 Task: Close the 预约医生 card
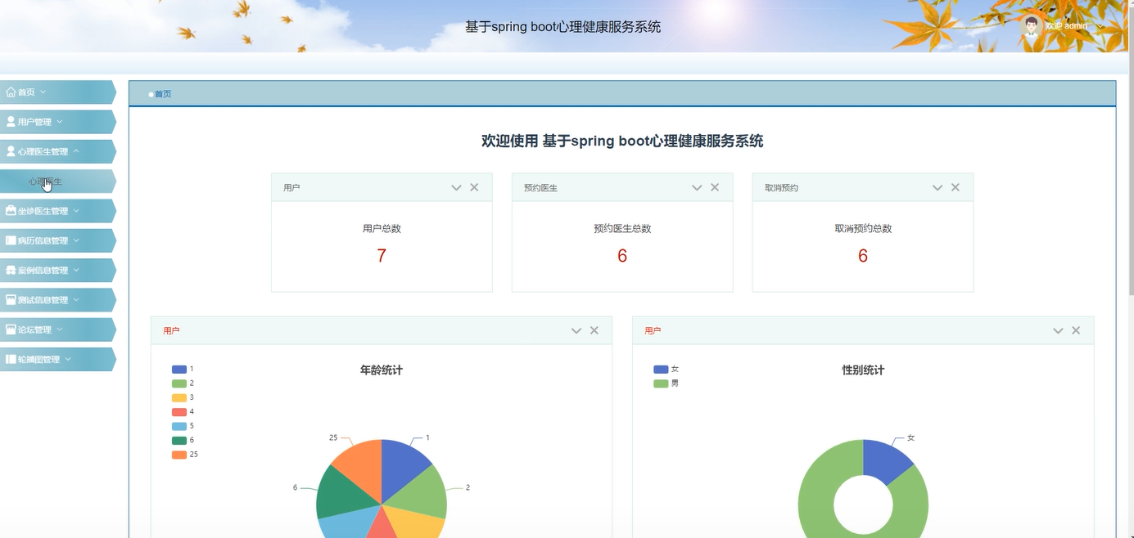(x=715, y=187)
